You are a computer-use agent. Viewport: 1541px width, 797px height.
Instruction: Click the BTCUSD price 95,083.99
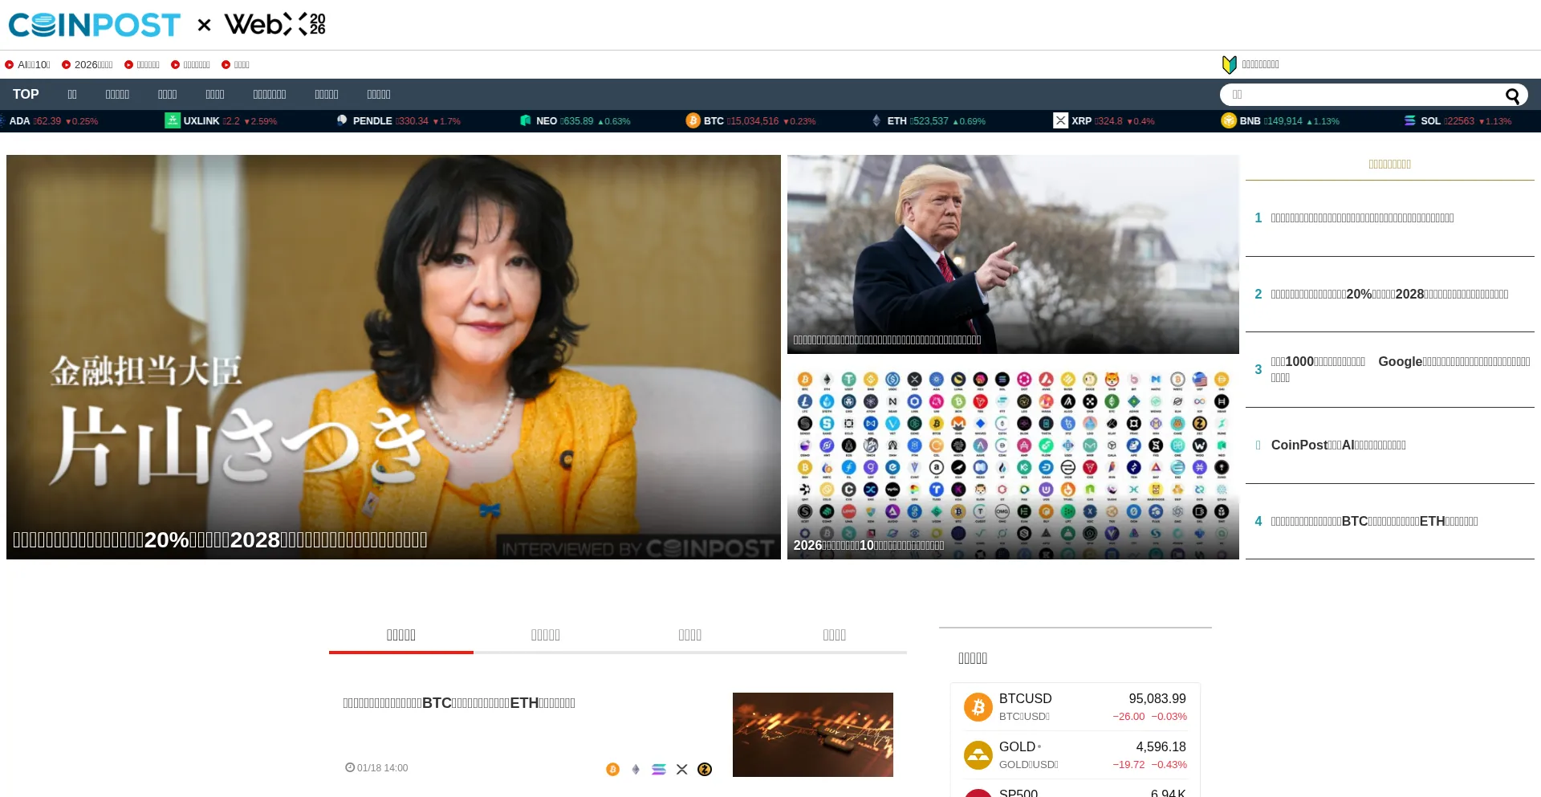(1157, 699)
